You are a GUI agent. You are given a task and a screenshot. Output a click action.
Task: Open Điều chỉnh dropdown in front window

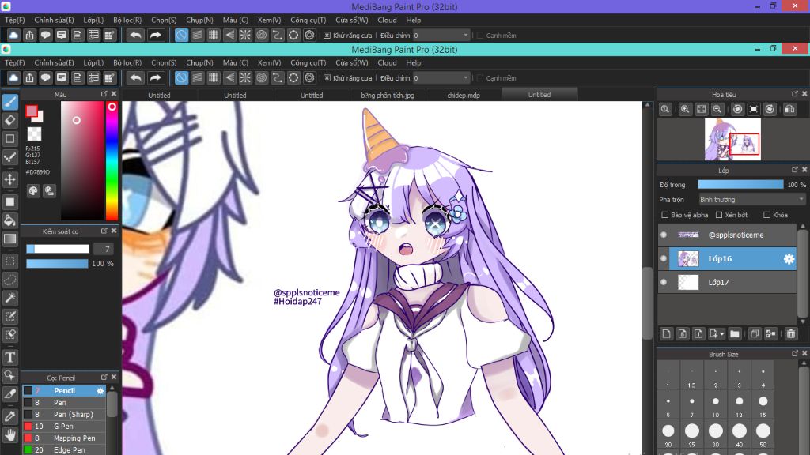coord(441,78)
